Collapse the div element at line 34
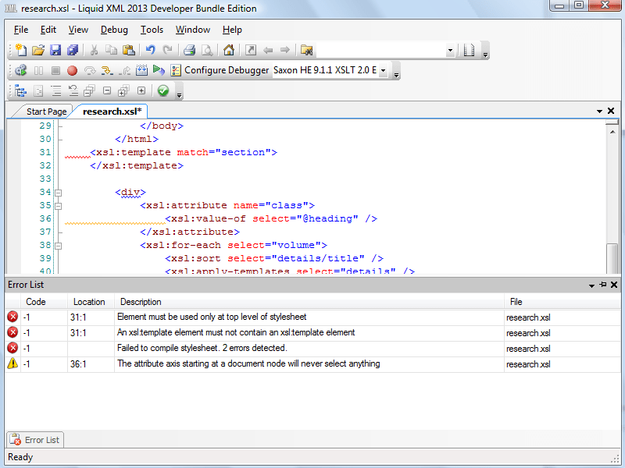The height and width of the screenshot is (468, 625). tap(58, 193)
